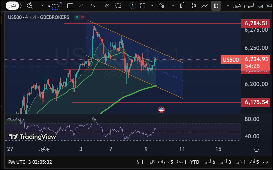Expand chevron beside the indicators icon
Screen dimensions: 273x170
click(x=173, y=6)
